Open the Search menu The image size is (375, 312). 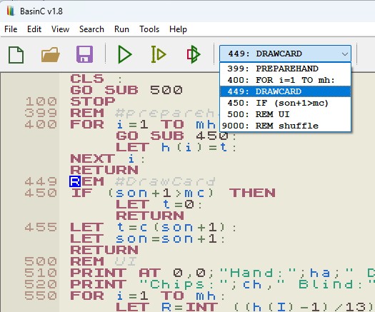click(91, 29)
